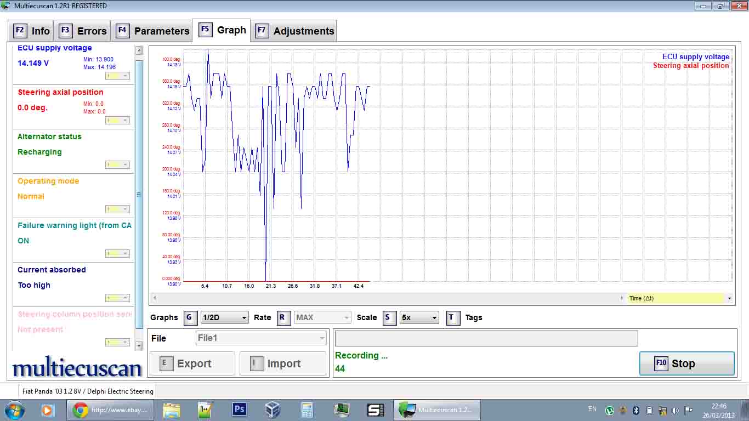The width and height of the screenshot is (749, 421).
Task: Open the Graphs 1/2D dropdown
Action: tap(225, 318)
